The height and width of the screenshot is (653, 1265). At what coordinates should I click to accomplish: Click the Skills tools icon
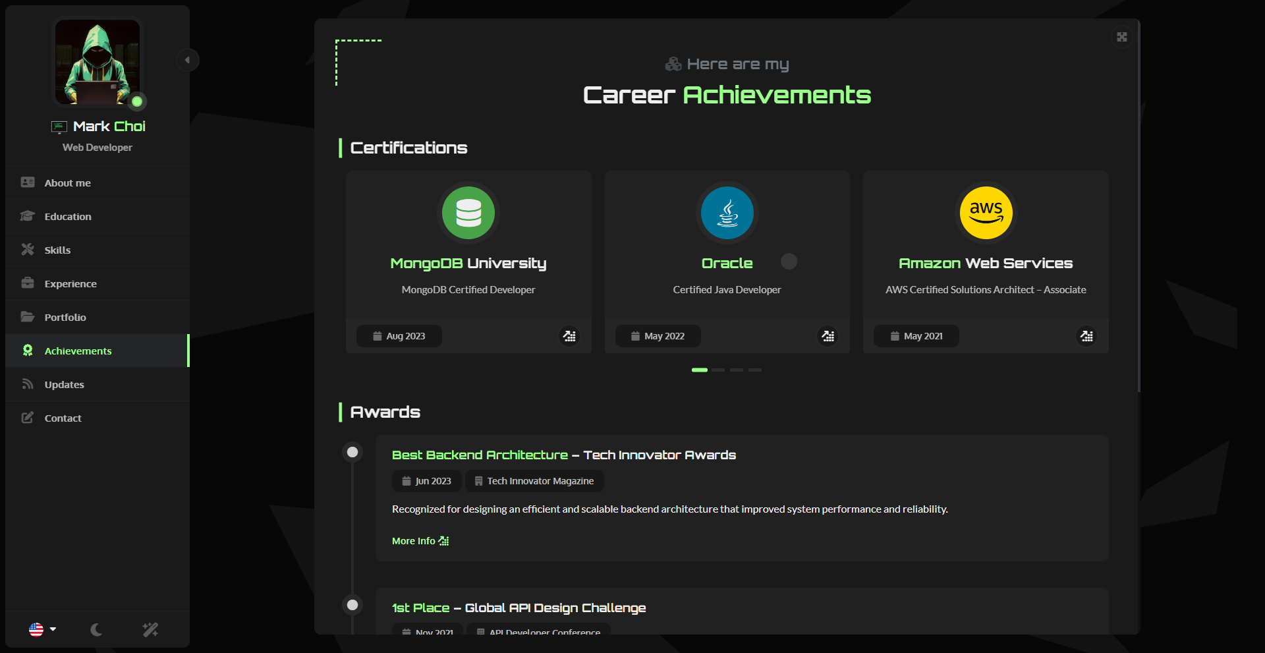pyautogui.click(x=28, y=249)
